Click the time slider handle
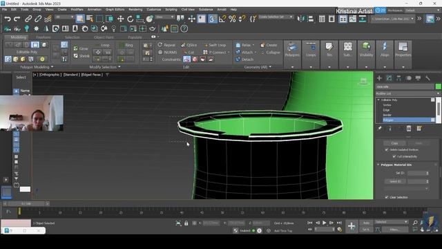This screenshot has width=442, height=249. [26, 203]
